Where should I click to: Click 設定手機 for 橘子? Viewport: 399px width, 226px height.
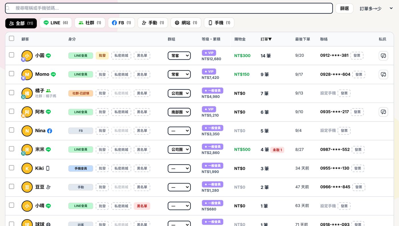(328, 93)
